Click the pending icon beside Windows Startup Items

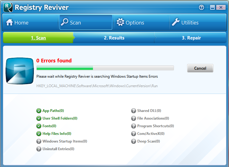(x=39, y=141)
